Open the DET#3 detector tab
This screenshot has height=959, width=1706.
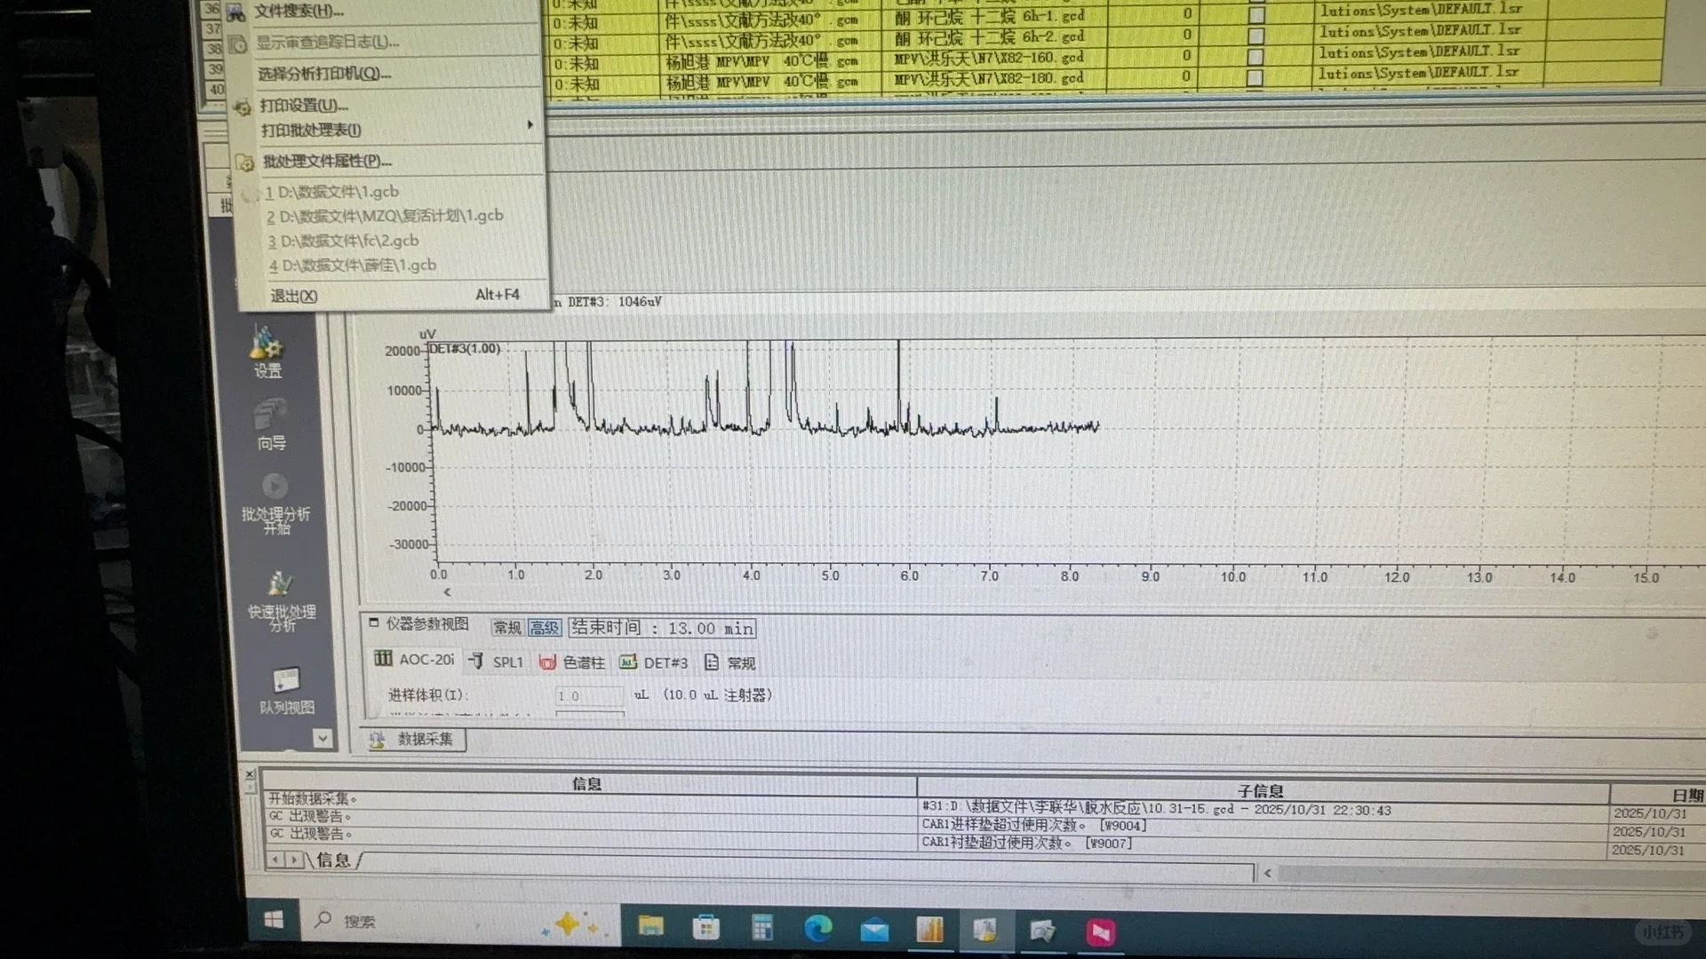(655, 662)
